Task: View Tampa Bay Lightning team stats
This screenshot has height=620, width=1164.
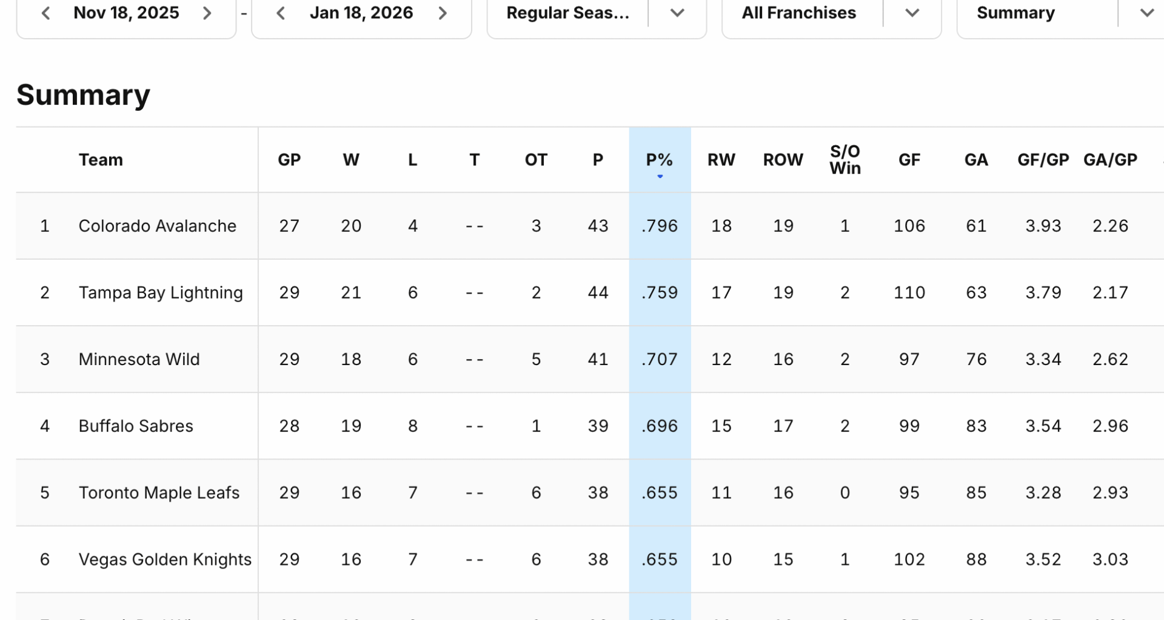Action: (x=161, y=292)
